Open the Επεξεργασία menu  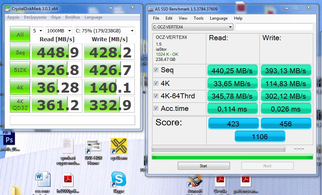[35, 17]
